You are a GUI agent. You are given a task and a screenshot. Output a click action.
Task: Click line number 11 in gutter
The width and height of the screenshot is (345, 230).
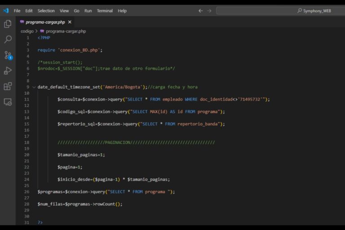coord(27,99)
